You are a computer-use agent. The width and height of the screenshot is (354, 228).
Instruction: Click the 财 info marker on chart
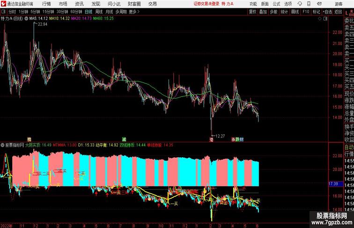(x=242, y=140)
